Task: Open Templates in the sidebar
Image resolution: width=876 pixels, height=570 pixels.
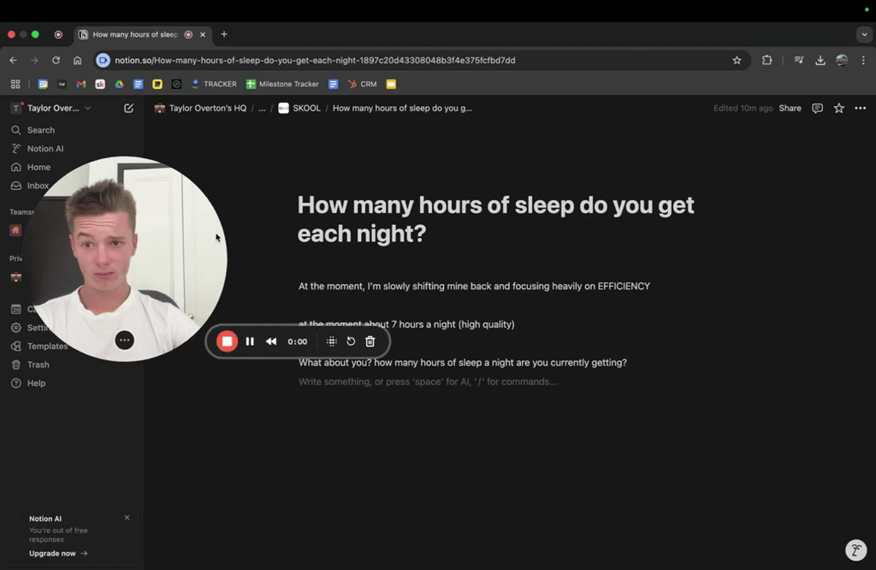Action: [46, 346]
